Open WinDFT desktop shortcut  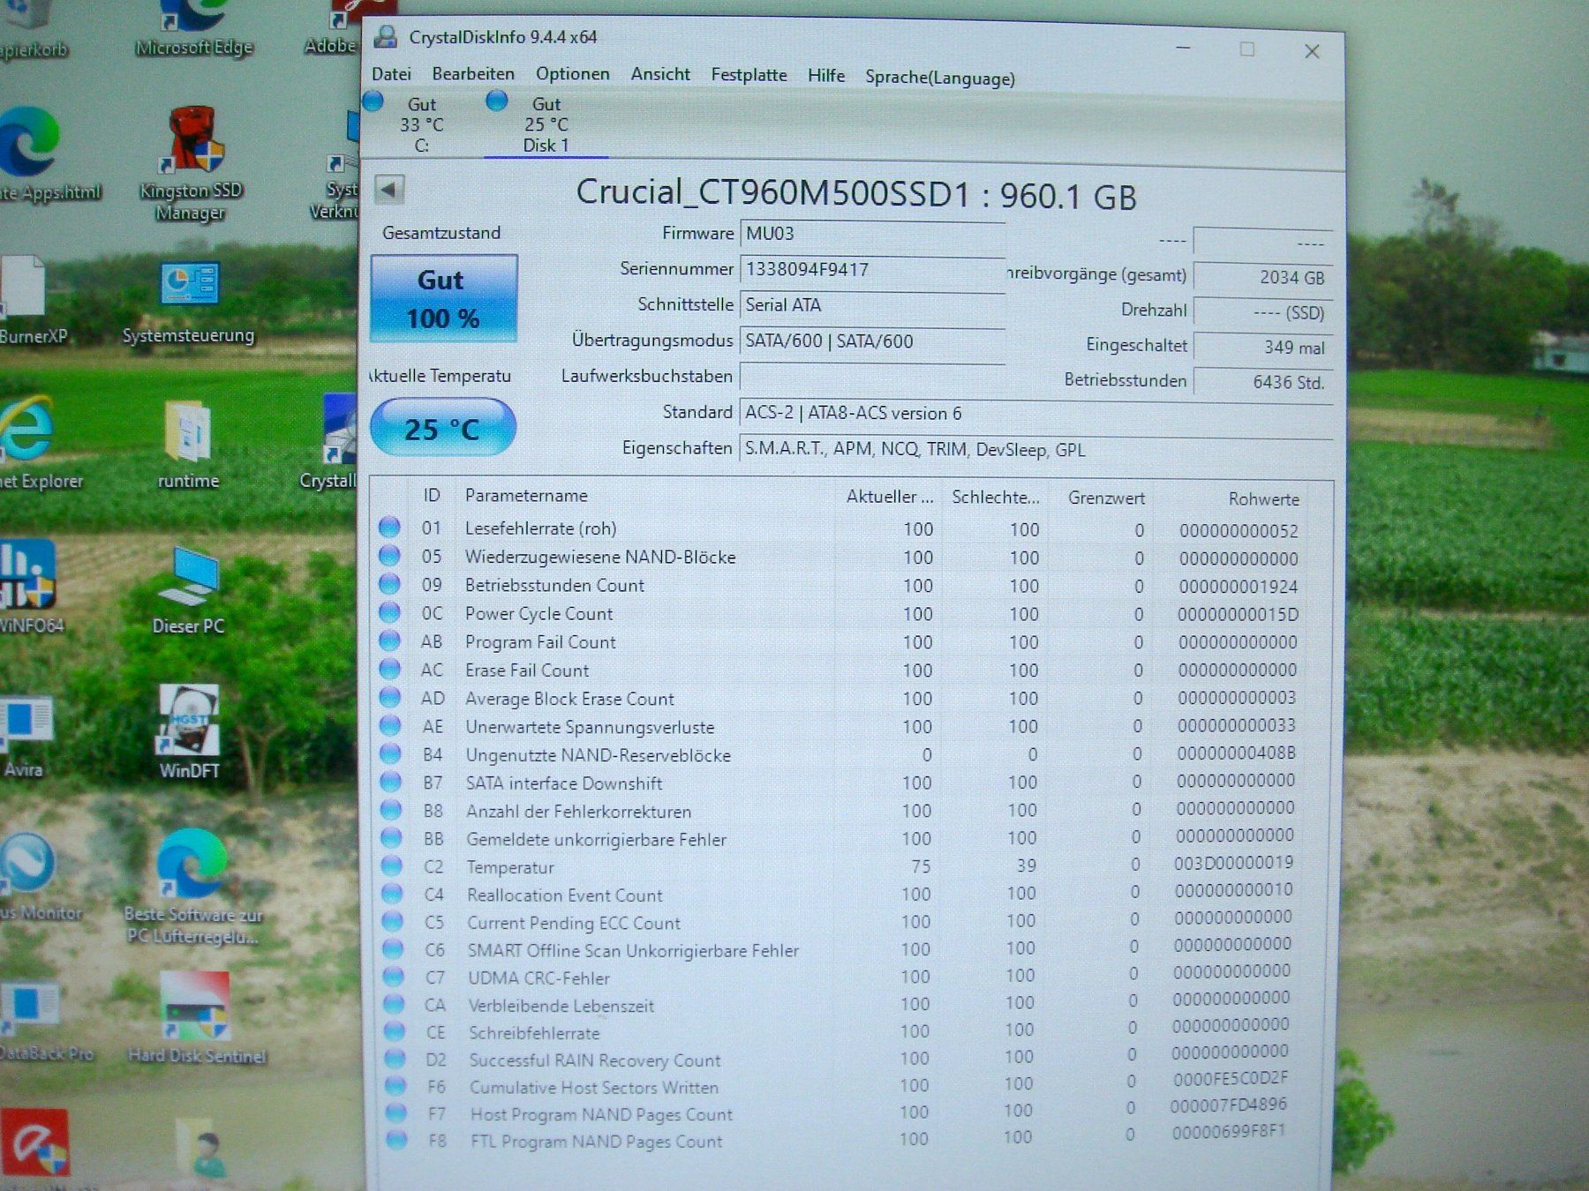(x=189, y=731)
